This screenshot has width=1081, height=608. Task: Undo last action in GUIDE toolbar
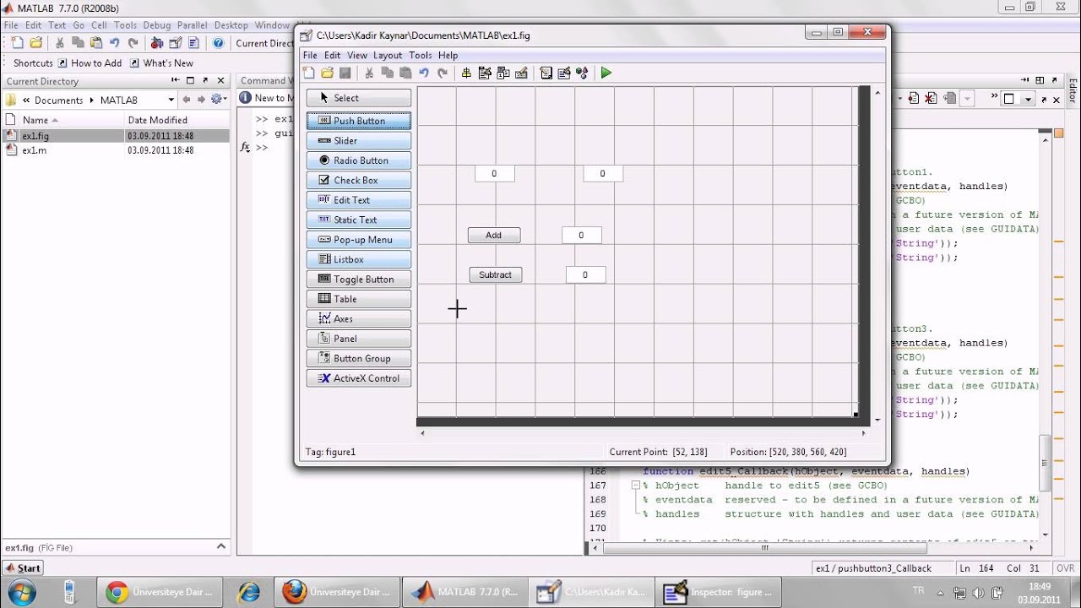point(424,73)
